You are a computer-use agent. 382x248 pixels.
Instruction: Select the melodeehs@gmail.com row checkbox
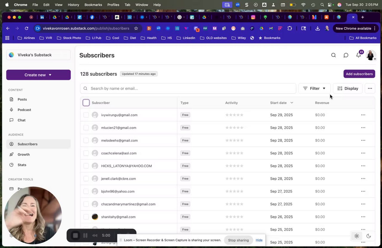[x=86, y=140]
